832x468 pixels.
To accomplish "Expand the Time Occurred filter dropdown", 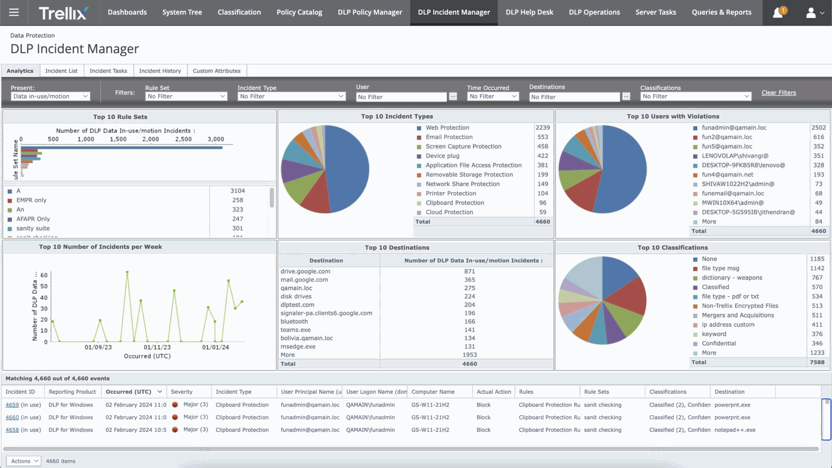I will click(x=493, y=96).
